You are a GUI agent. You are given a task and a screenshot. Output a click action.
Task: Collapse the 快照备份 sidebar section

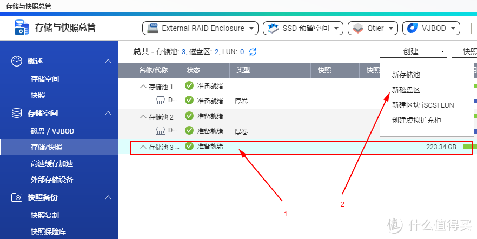coord(108,198)
